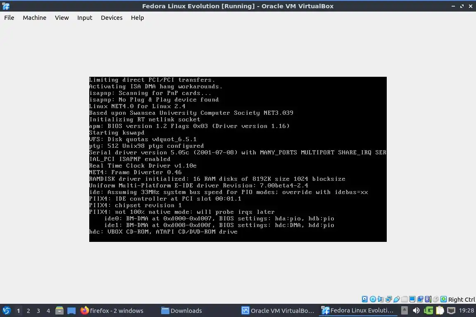
Task: Click the network ethernet tray icon
Action: 451,310
